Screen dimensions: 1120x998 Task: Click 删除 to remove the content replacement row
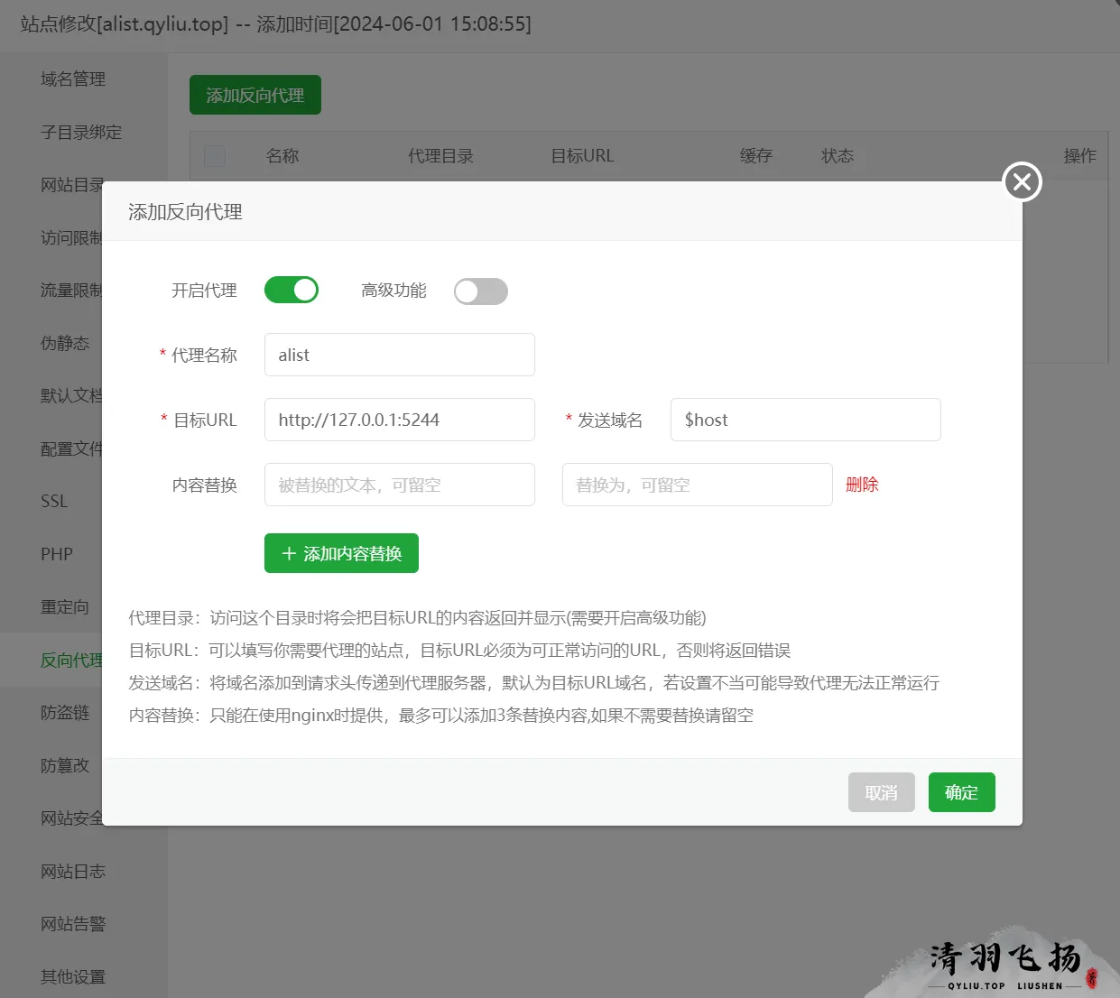862,485
